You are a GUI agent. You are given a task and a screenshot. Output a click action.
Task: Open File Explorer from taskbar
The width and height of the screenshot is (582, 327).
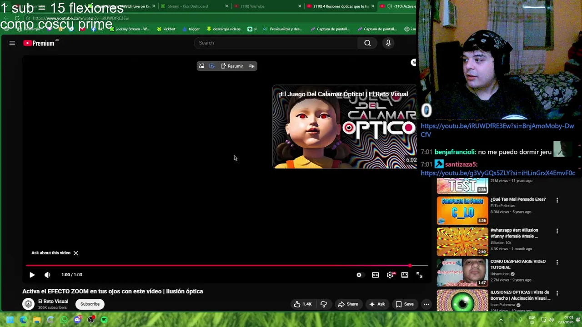[x=37, y=320]
